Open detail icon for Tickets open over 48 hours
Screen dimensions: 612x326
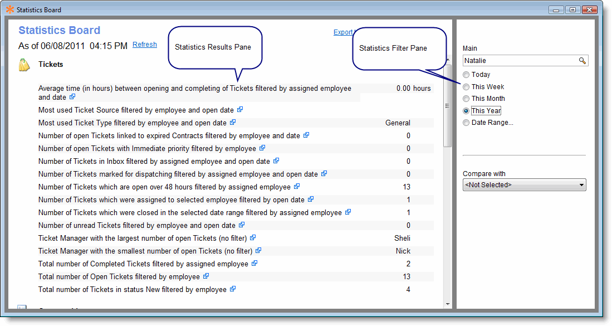tap(297, 187)
